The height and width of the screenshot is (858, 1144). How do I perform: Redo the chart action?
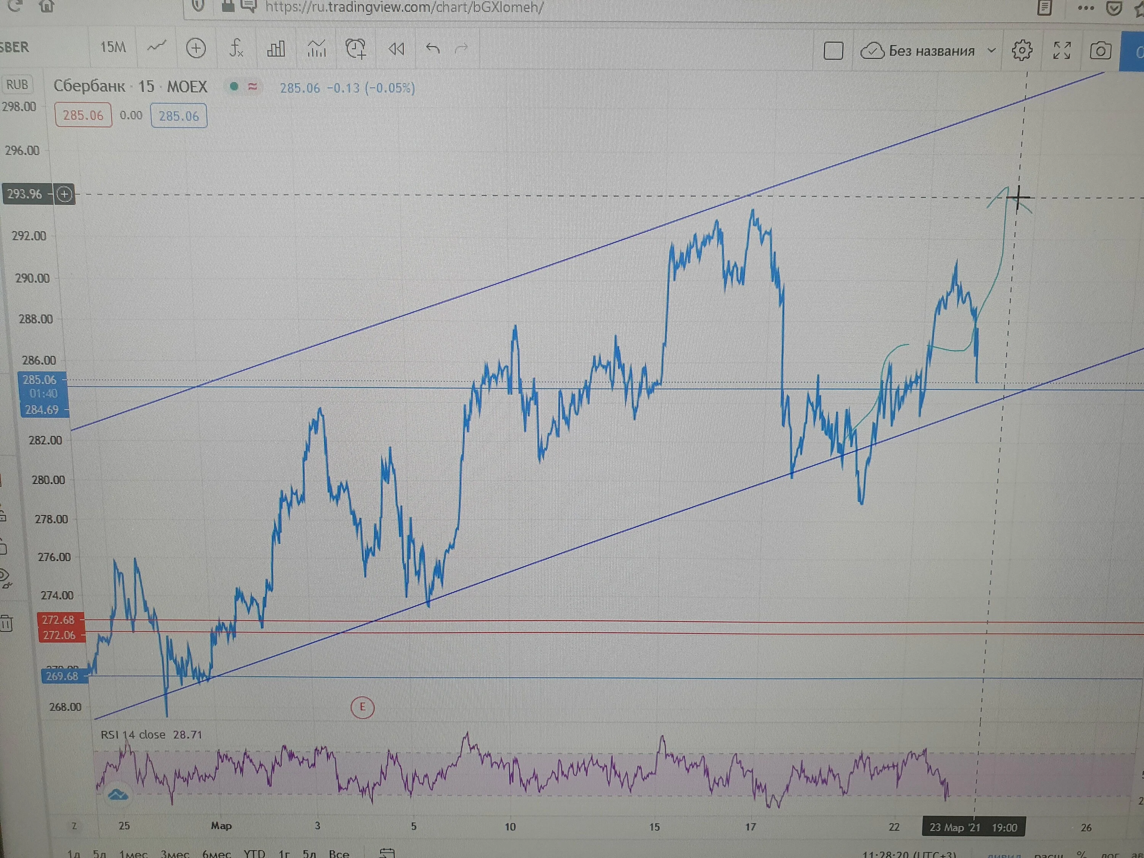(x=461, y=49)
